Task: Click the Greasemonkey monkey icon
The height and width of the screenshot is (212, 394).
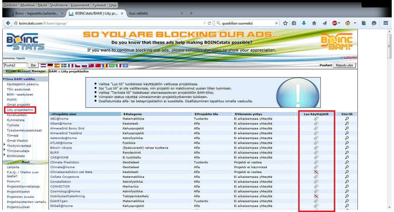Action: [x=347, y=23]
